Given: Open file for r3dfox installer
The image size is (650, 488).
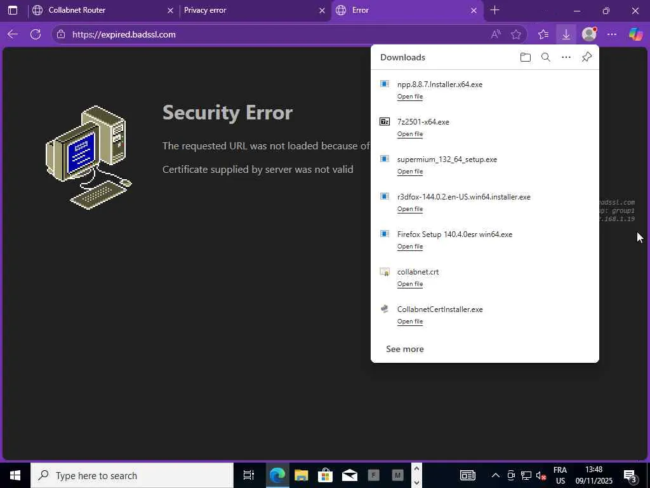Looking at the screenshot, I should point(410,208).
